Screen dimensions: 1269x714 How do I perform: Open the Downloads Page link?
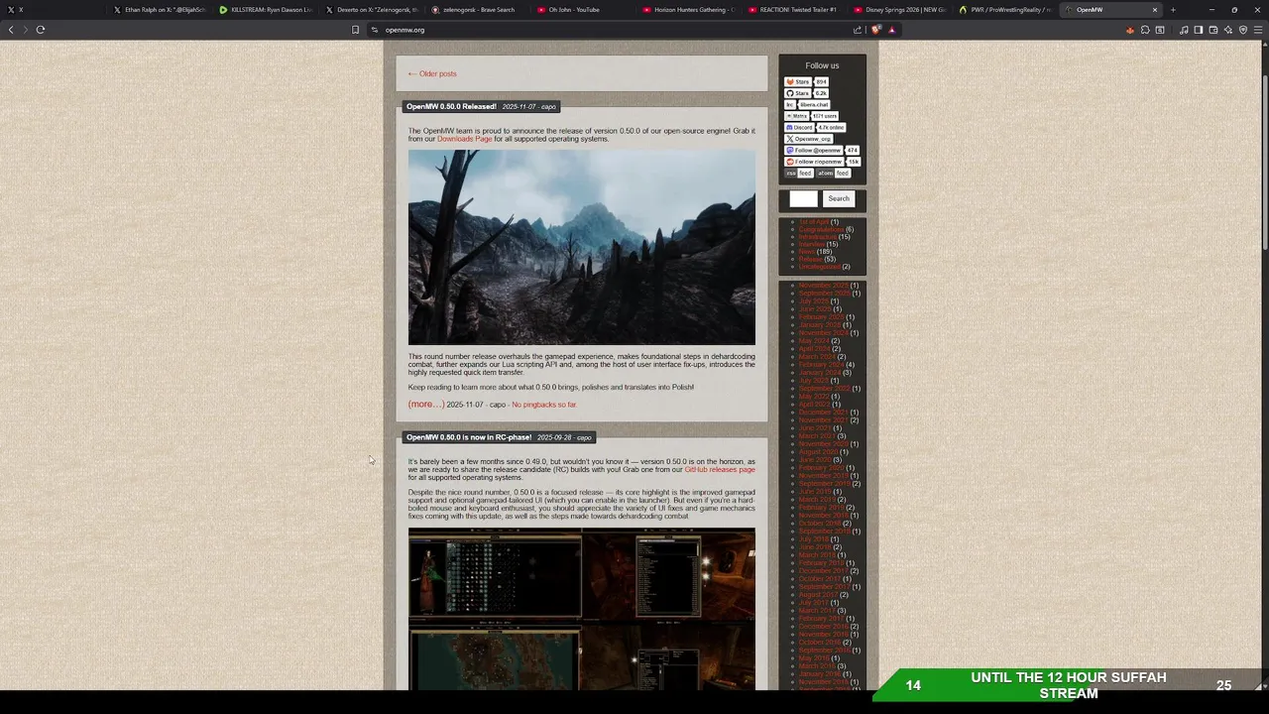click(x=464, y=139)
